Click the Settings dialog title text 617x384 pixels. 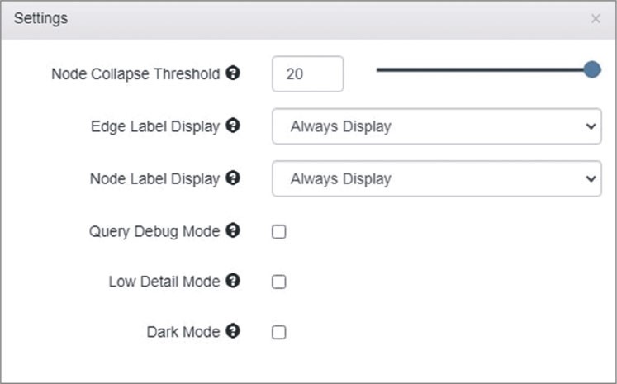tap(40, 18)
